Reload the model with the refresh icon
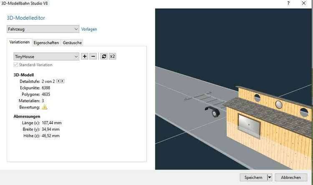Screen dimensions: 313x185 point(104,56)
